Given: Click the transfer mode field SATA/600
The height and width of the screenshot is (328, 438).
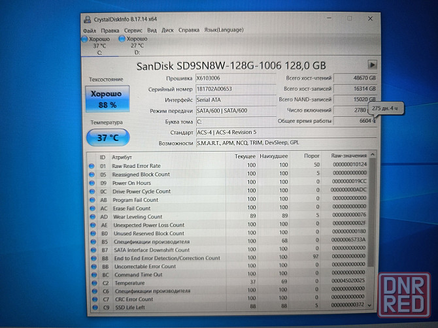Looking at the screenshot, I should pos(235,111).
